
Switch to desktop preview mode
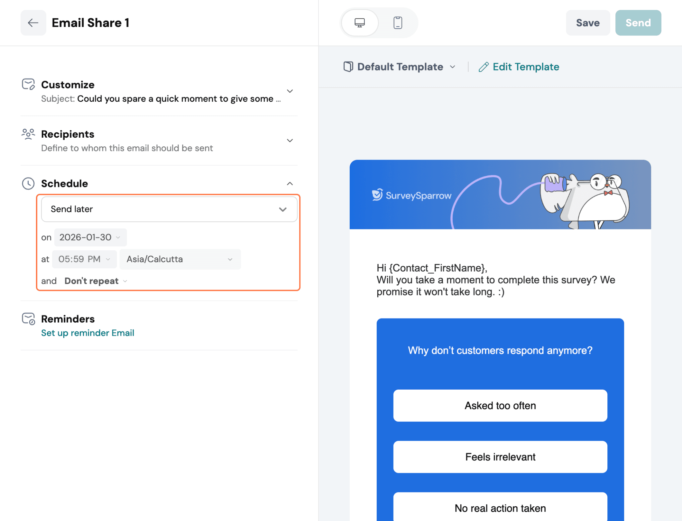pos(360,23)
